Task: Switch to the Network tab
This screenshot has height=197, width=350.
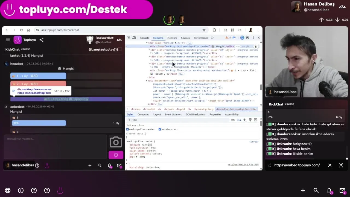Action: pyautogui.click(x=172, y=38)
